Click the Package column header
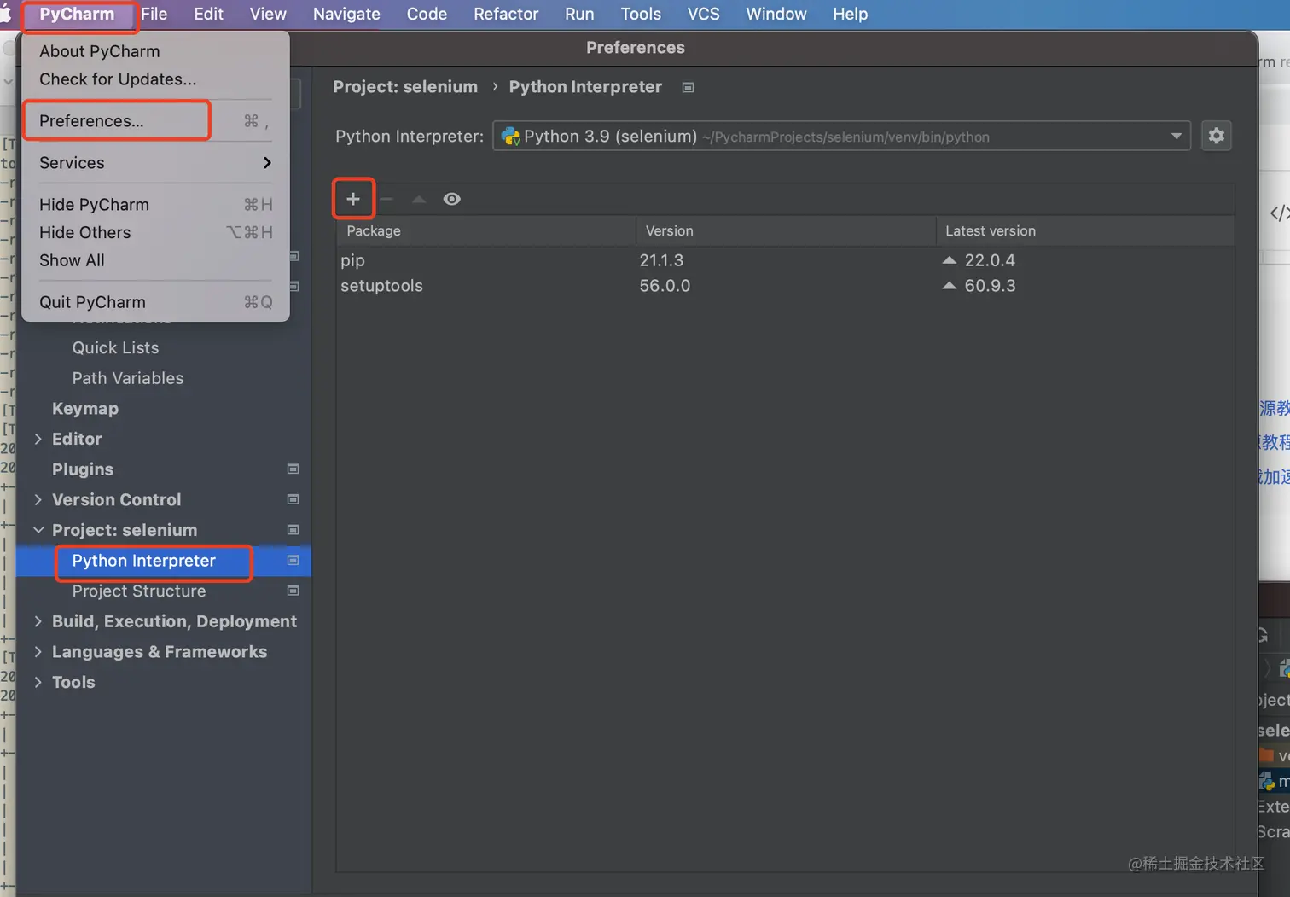 pos(486,231)
